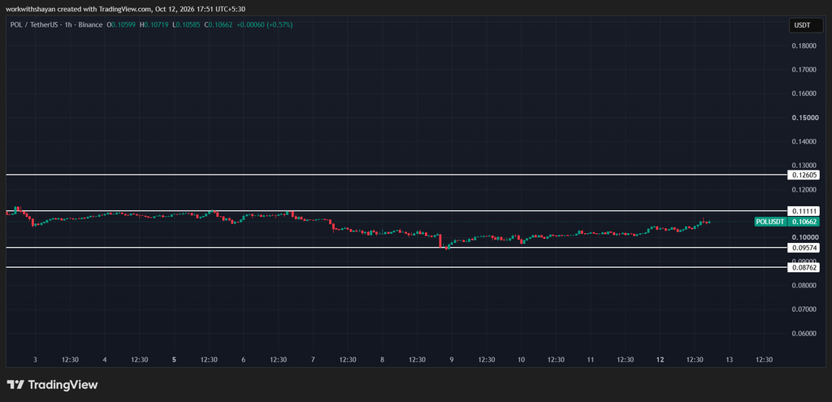Click bold date label 12 on time axis
Image resolution: width=832 pixels, height=402 pixels.
pyautogui.click(x=660, y=360)
